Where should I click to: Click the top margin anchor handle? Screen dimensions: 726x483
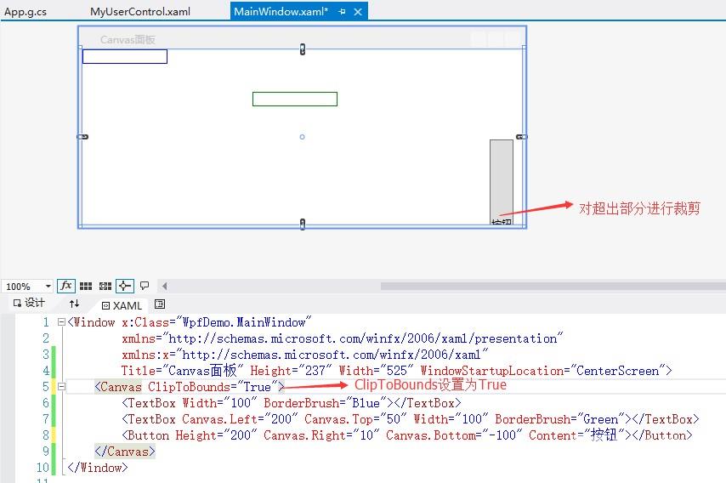303,49
